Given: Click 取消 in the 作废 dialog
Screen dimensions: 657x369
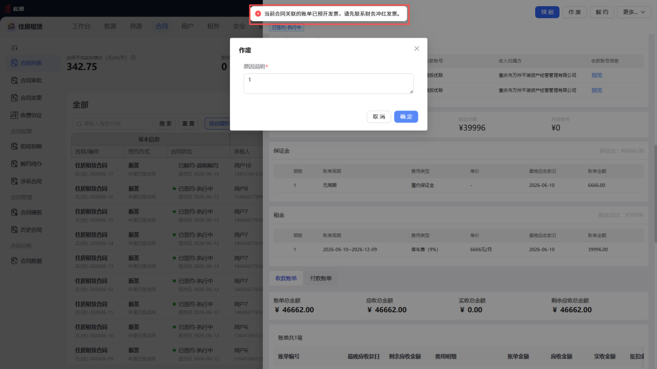Looking at the screenshot, I should tap(379, 117).
